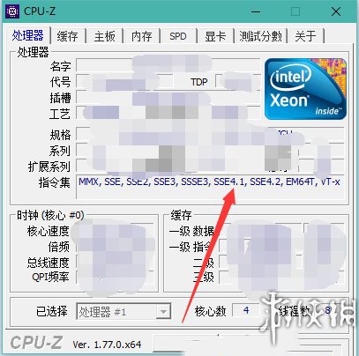Click the CPU-Z logo in bottom bar
Image resolution: width=359 pixels, height=356 pixels.
pos(36,343)
